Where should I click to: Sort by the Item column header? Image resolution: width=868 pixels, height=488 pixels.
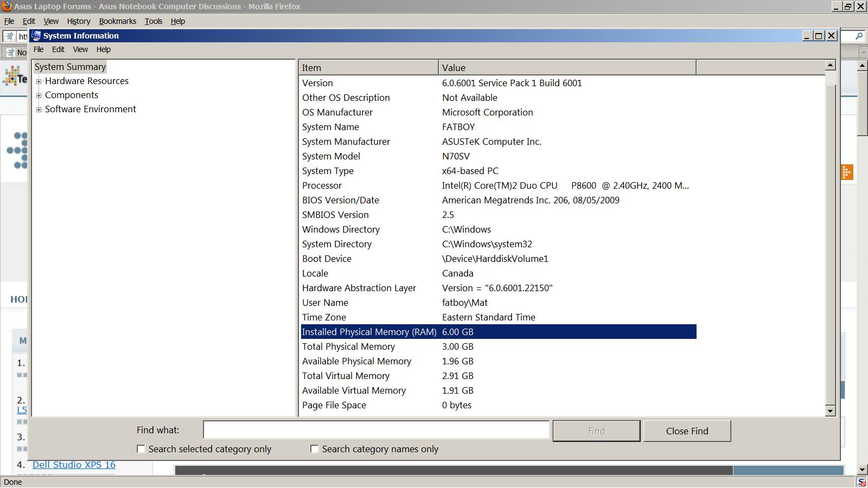pyautogui.click(x=368, y=68)
